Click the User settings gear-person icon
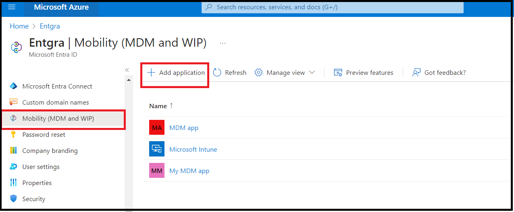514x212 pixels. [14, 167]
